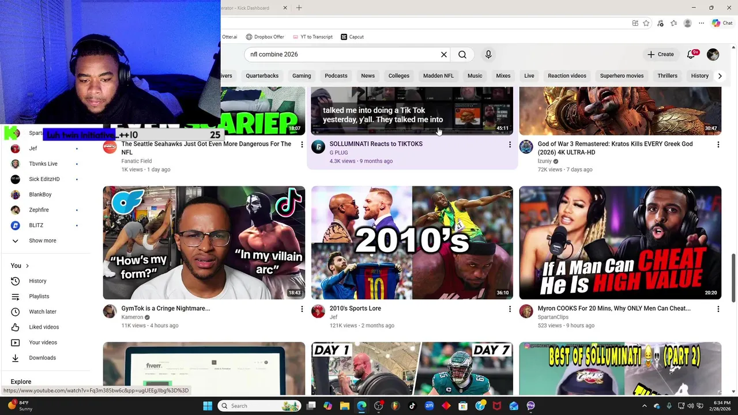The width and height of the screenshot is (738, 415).
Task: Play the 'If A Man Can Cheat' thumbnail
Action: click(620, 243)
